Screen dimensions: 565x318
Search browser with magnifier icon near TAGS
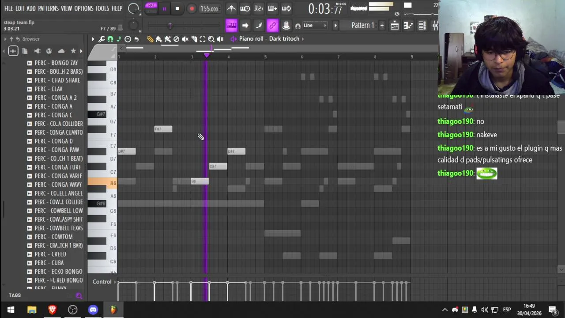[79, 295]
